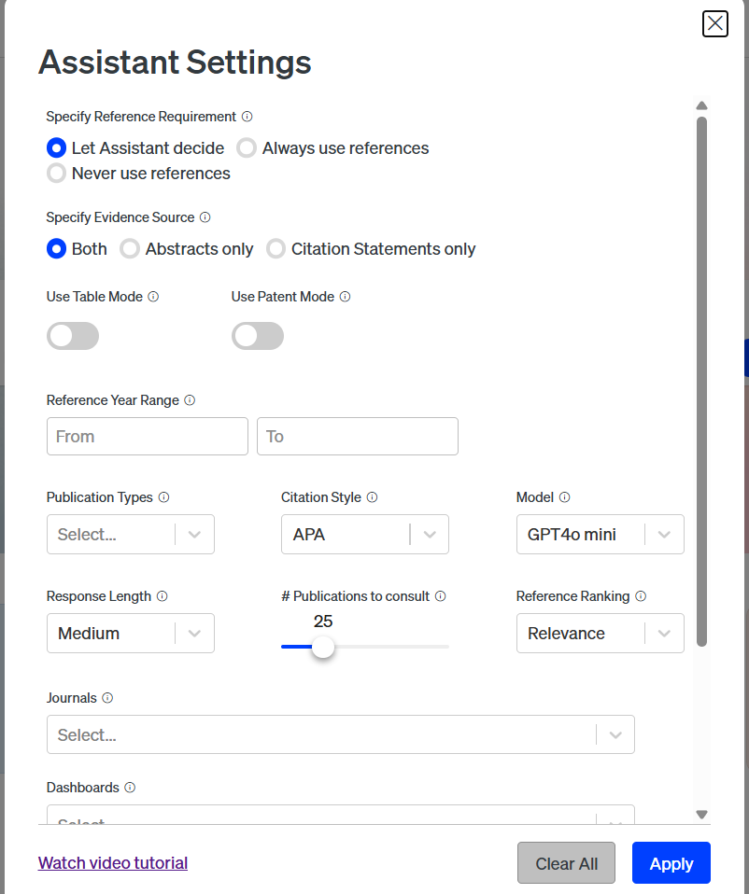Enable the Use Table Mode switch
This screenshot has height=894, width=749.
point(73,336)
